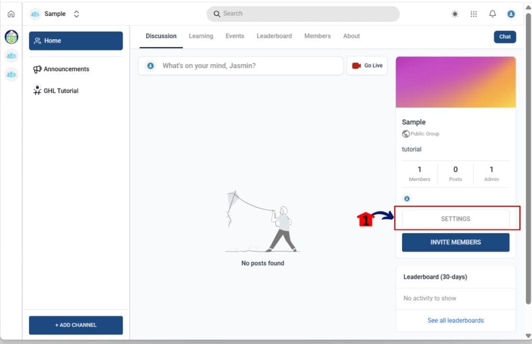Open the GHL Tutorial locked channel
Image resolution: width=532 pixels, height=344 pixels.
(56, 90)
